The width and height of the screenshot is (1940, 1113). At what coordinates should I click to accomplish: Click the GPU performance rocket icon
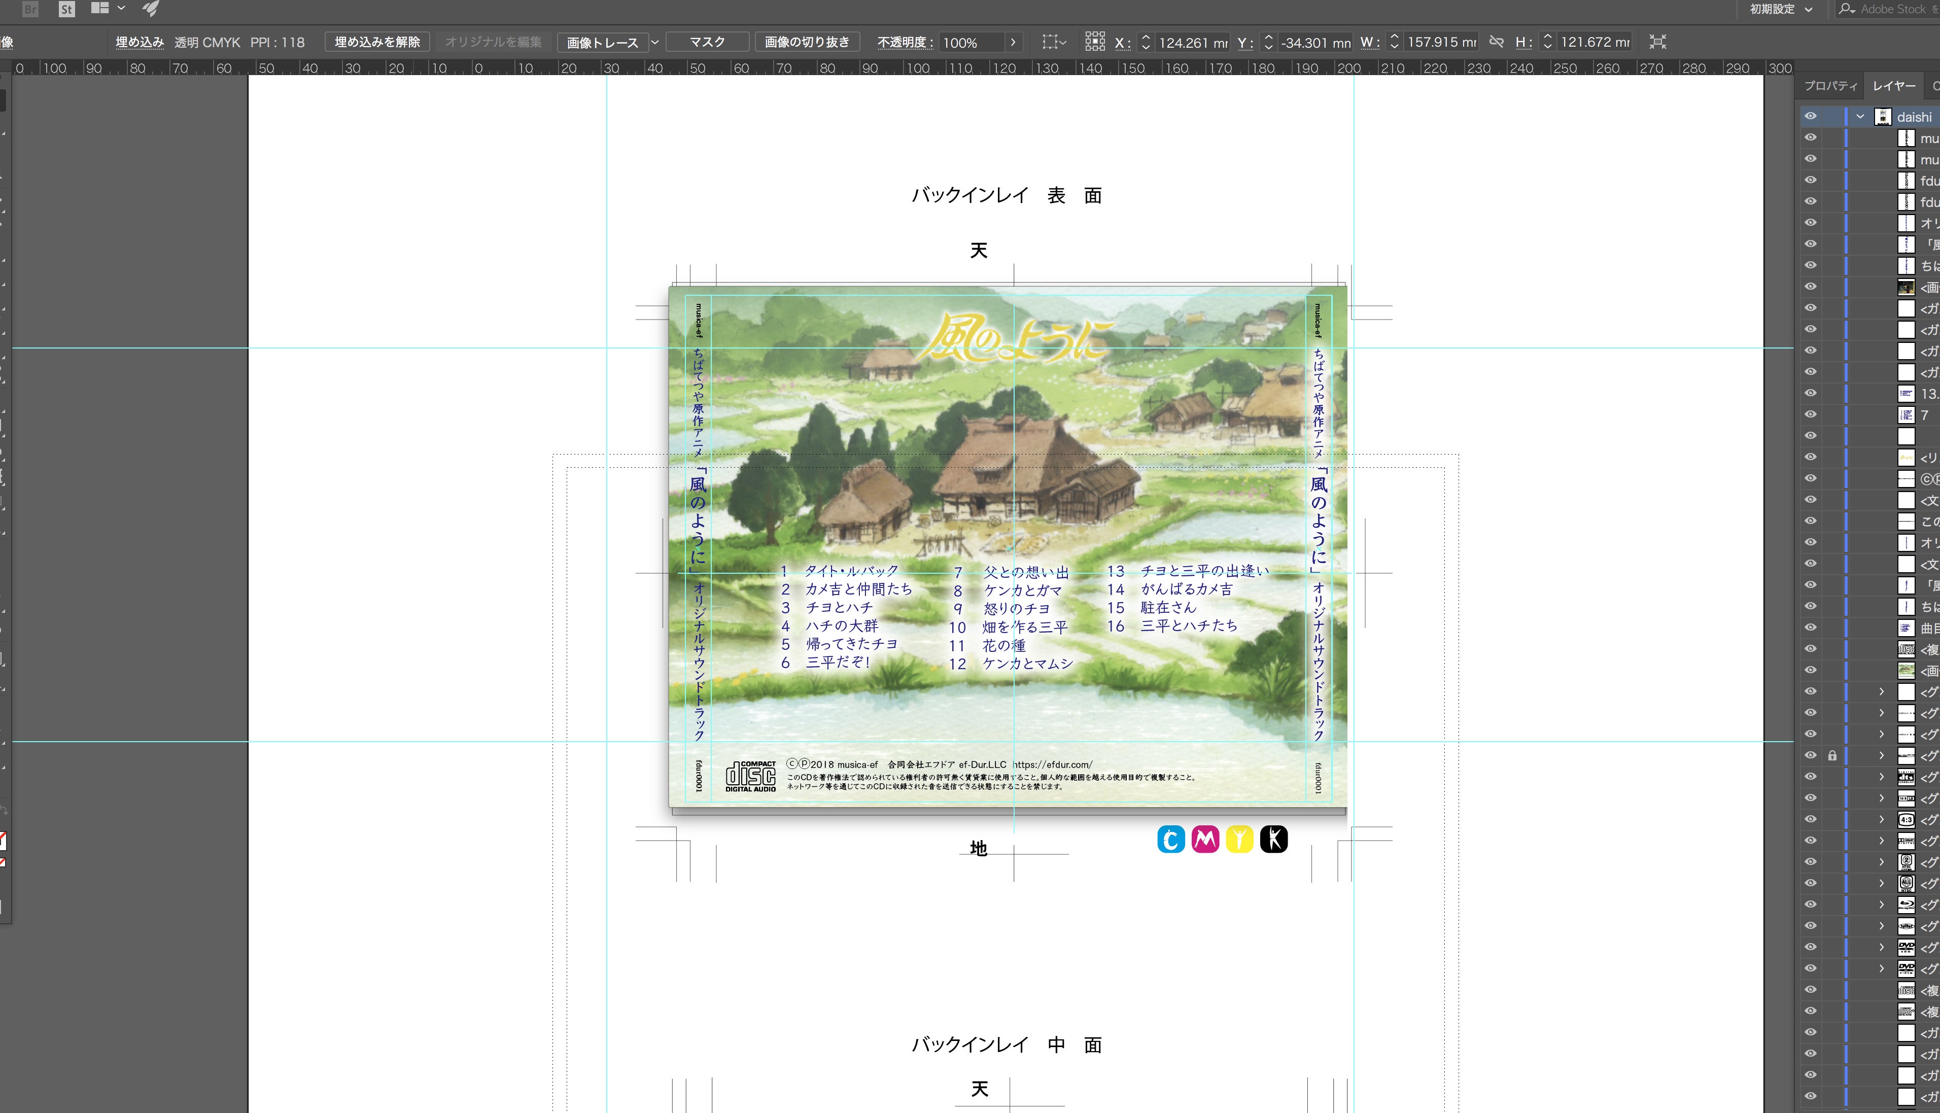(151, 9)
